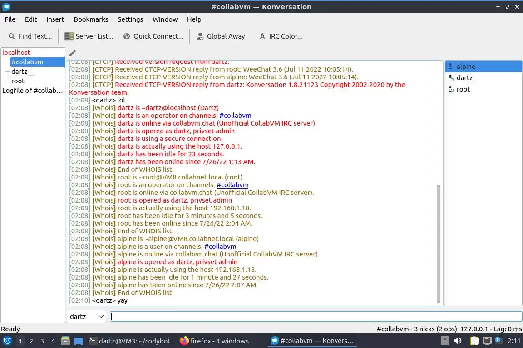This screenshot has width=523, height=348.
Task: Open Logfile of #collab... tab
Action: (x=33, y=91)
